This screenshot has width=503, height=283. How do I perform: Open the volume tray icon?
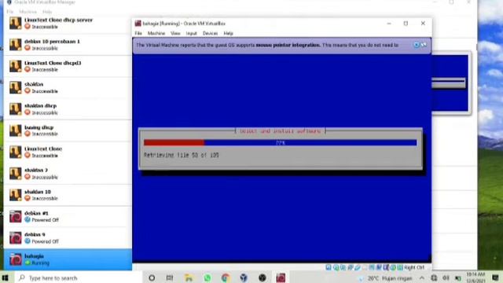(x=446, y=278)
